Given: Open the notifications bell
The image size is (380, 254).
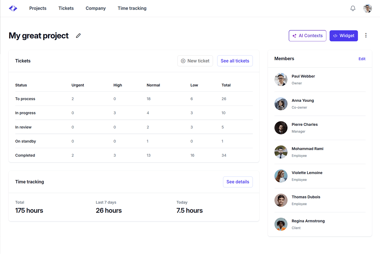Looking at the screenshot, I should (353, 8).
